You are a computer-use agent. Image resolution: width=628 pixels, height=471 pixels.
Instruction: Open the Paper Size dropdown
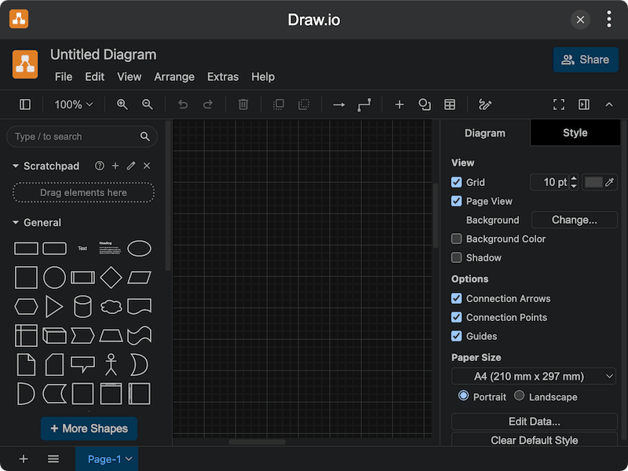pos(533,376)
